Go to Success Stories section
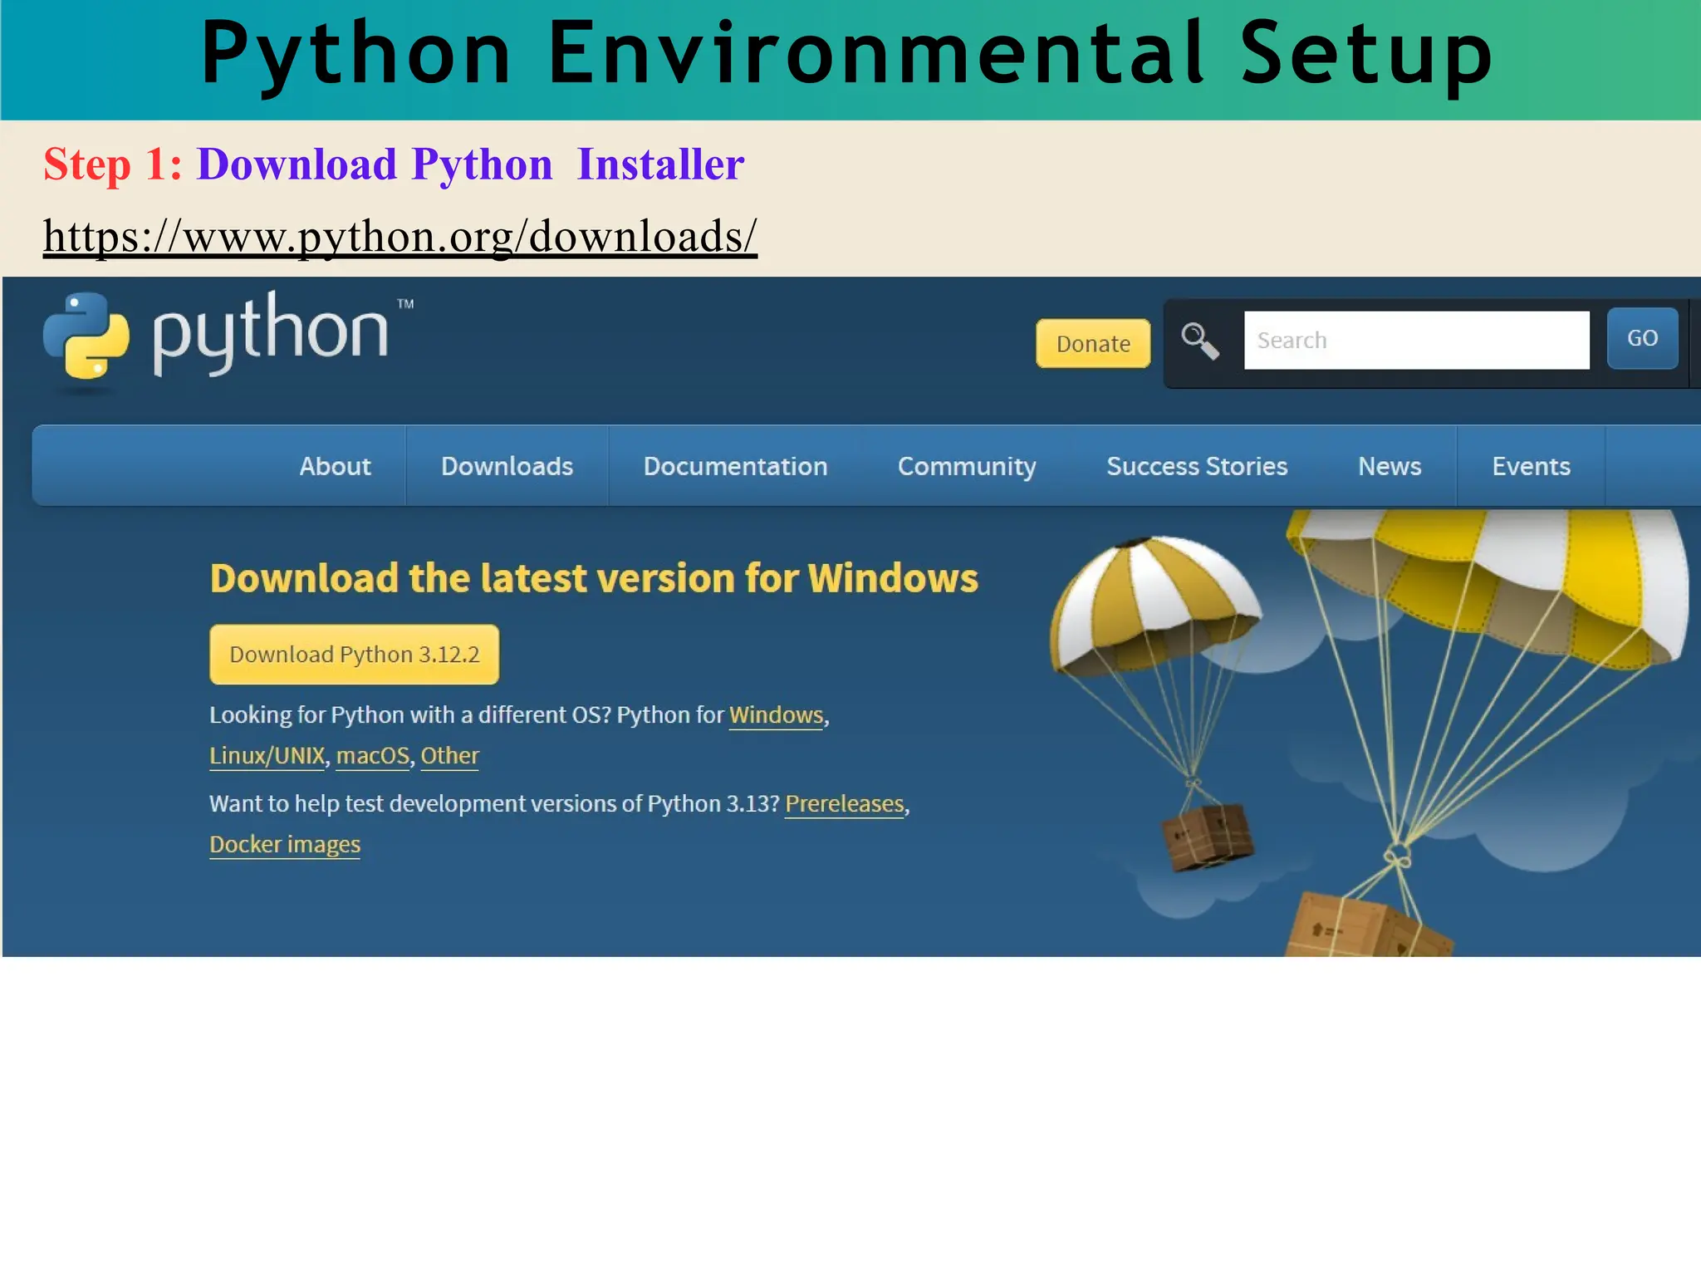Image resolution: width=1701 pixels, height=1276 pixels. [x=1196, y=466]
